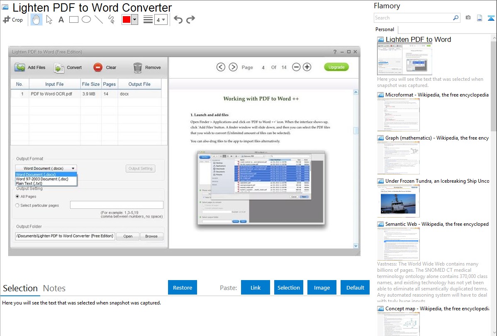Click the Input File column header

tap(54, 84)
